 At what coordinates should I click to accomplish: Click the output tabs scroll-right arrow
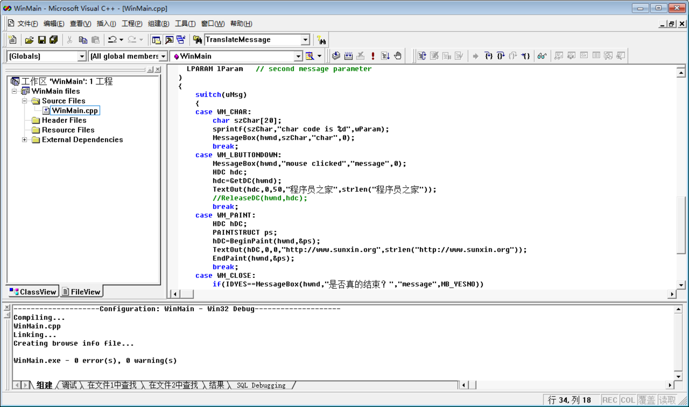25,385
